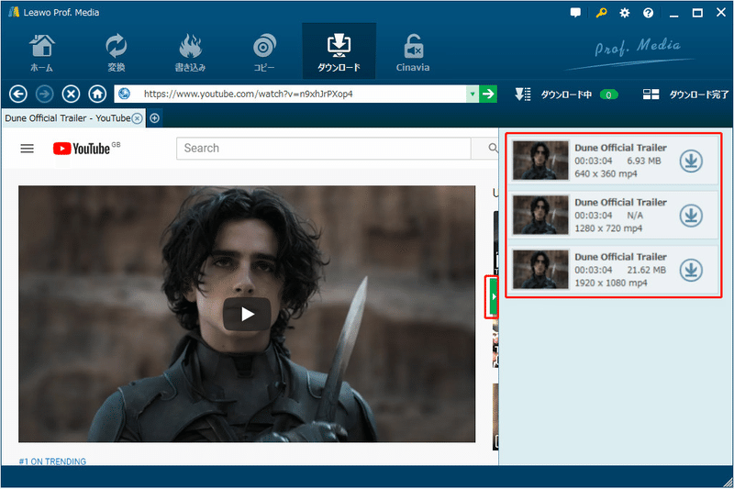Download the 640 x 360 mp4 version
Viewport: 734px width, 489px height.
(x=691, y=161)
